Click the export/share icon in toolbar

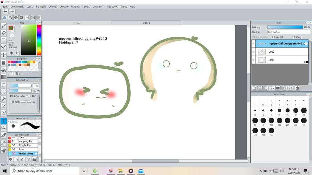10,18
